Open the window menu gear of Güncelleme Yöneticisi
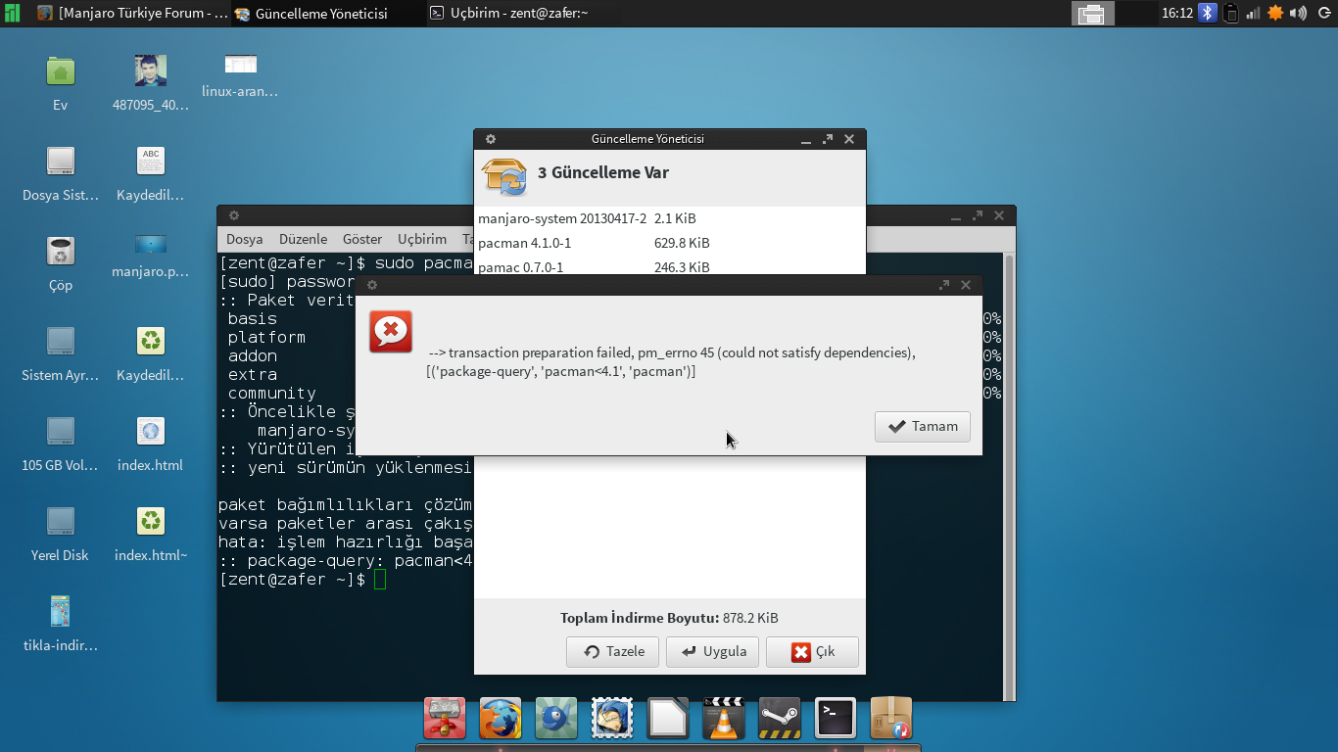 (x=491, y=139)
